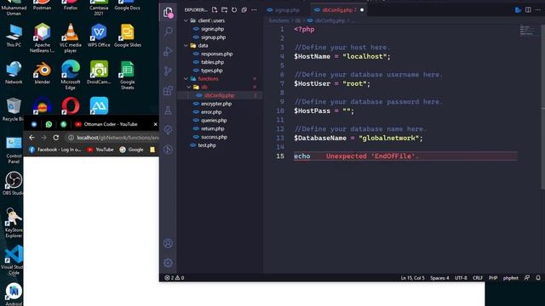Click the feedback icon in status bar
This screenshot has height=306, width=545.
click(x=527, y=278)
